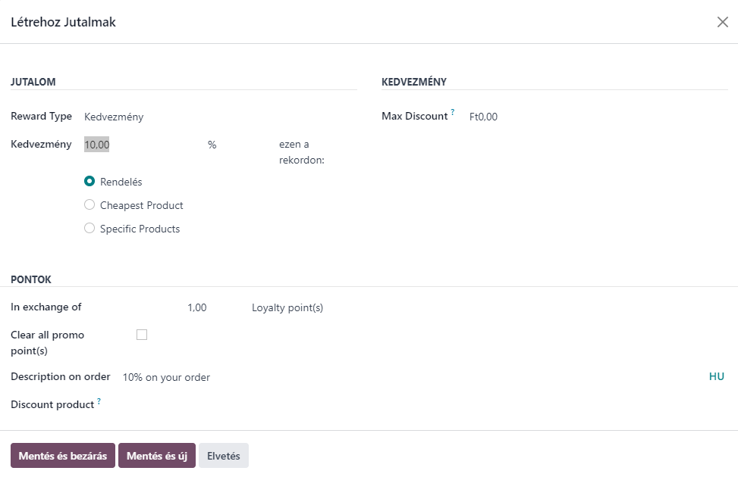Choose the Cheapest Product radio option
The height and width of the screenshot is (477, 738).
tap(90, 205)
